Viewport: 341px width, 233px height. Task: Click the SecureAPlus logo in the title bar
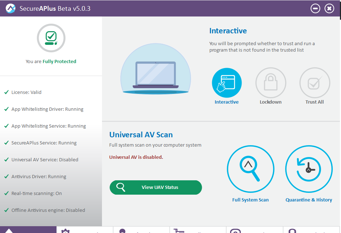point(10,9)
